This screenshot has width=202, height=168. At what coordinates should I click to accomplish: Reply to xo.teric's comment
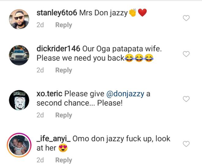point(64,115)
